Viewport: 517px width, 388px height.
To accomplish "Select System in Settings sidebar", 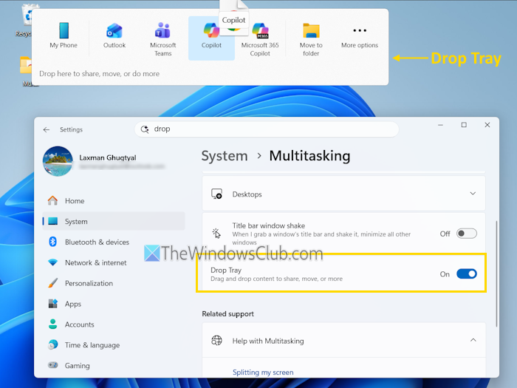I will 114,222.
